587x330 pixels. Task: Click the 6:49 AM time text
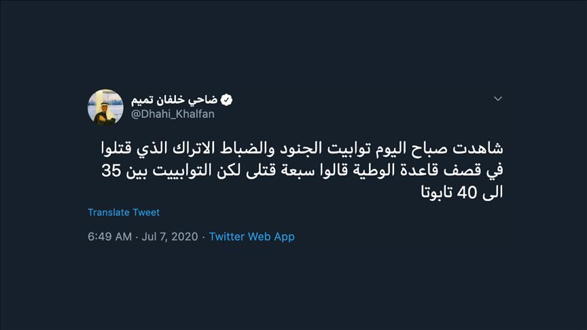(x=109, y=237)
